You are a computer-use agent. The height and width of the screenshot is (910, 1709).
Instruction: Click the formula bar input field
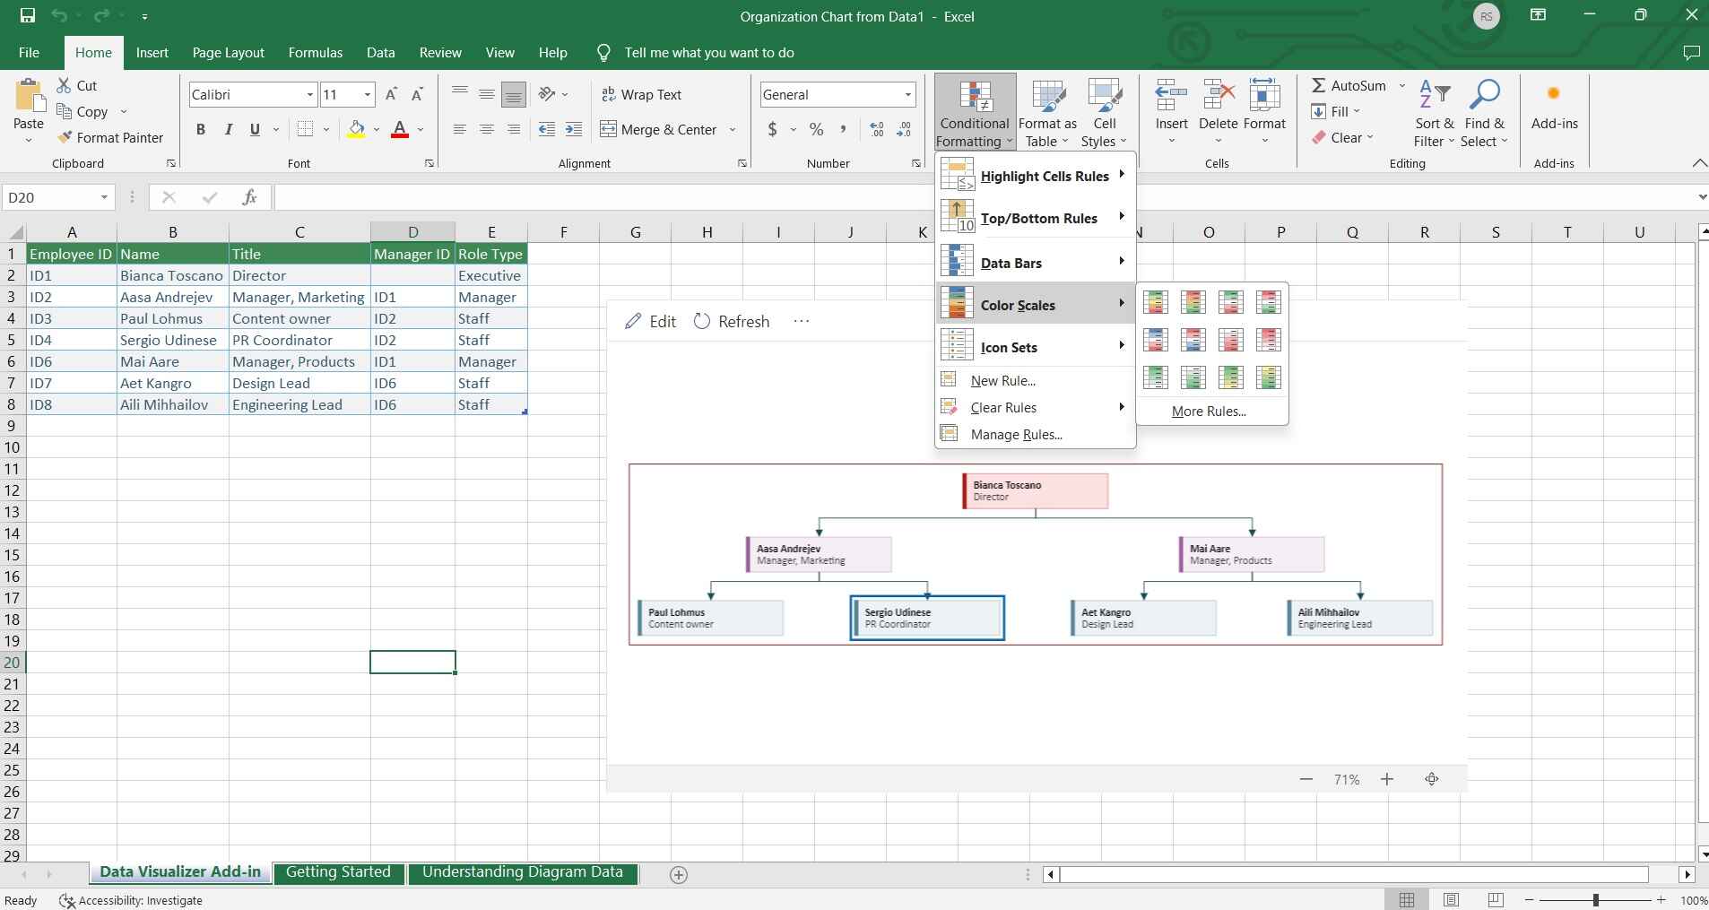pyautogui.click(x=982, y=197)
